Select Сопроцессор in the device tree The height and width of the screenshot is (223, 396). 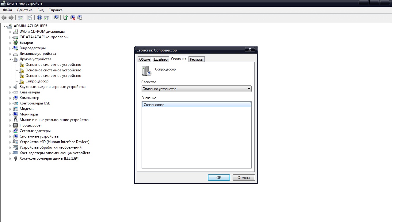(37, 81)
